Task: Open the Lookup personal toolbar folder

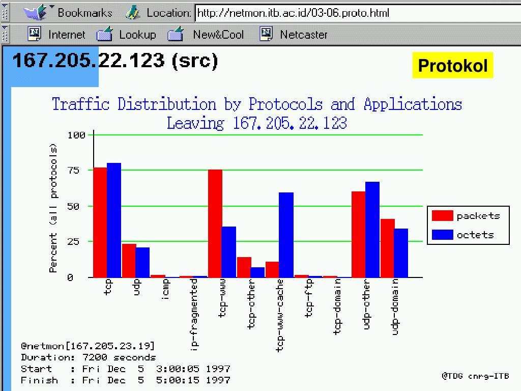Action: point(137,35)
